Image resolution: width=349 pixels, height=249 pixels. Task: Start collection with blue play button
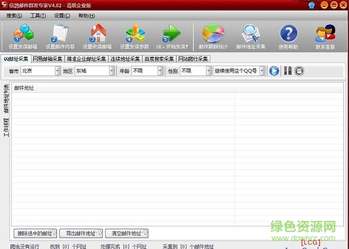274,71
